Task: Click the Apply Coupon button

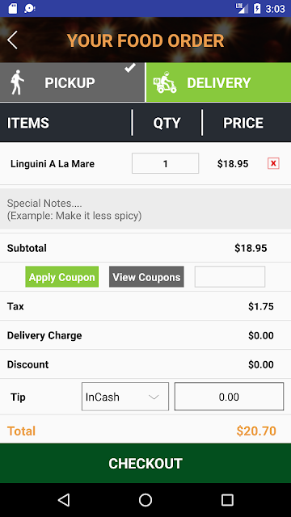Action: (62, 277)
